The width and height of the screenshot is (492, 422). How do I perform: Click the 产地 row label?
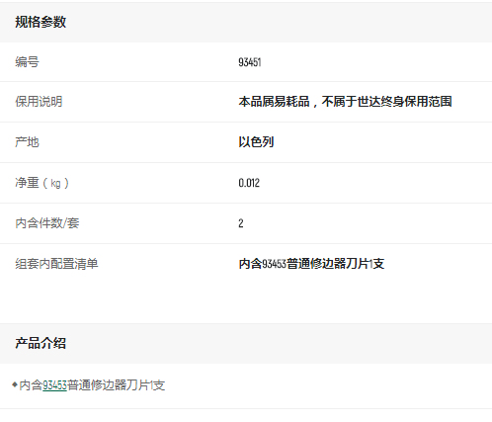click(27, 142)
